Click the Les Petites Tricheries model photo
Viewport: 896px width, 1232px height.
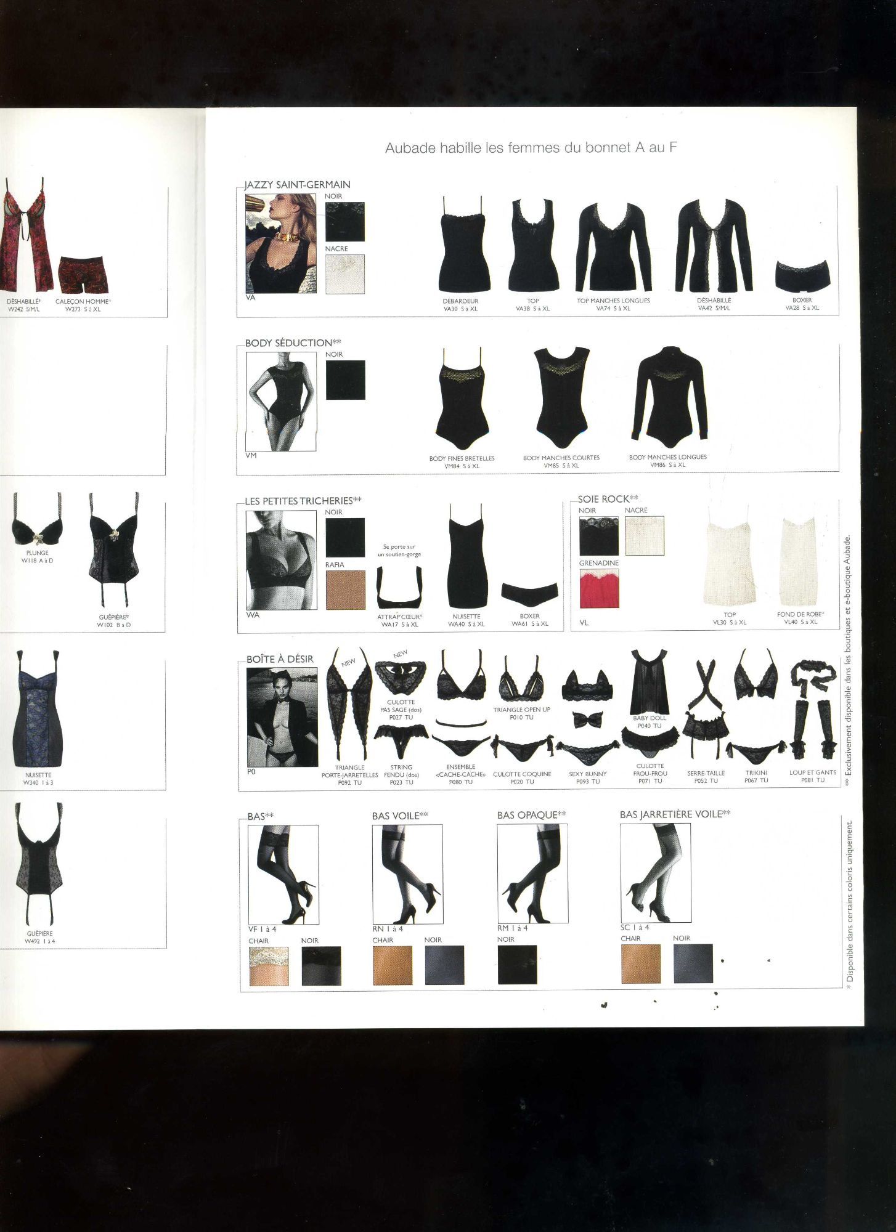[281, 560]
